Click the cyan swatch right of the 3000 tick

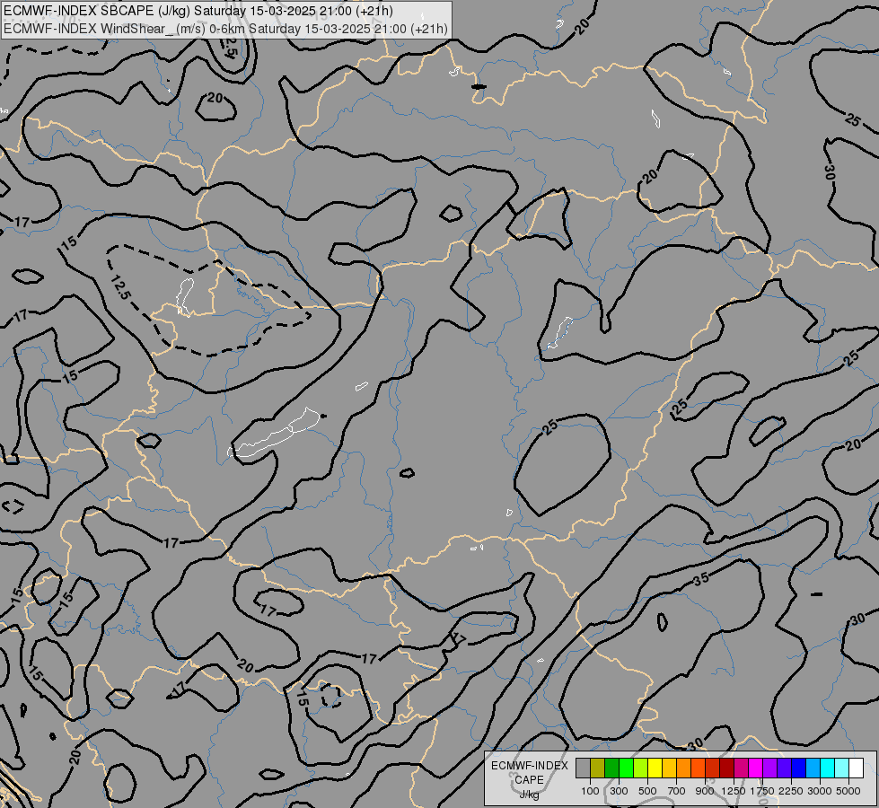pos(828,768)
